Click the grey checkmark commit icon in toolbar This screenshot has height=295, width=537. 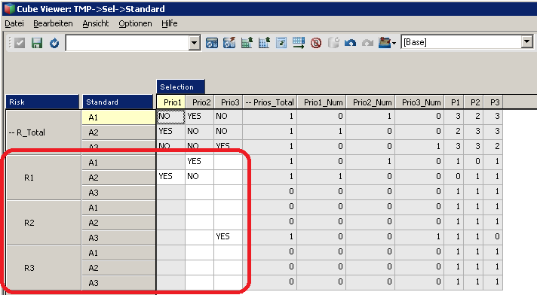tap(20, 43)
